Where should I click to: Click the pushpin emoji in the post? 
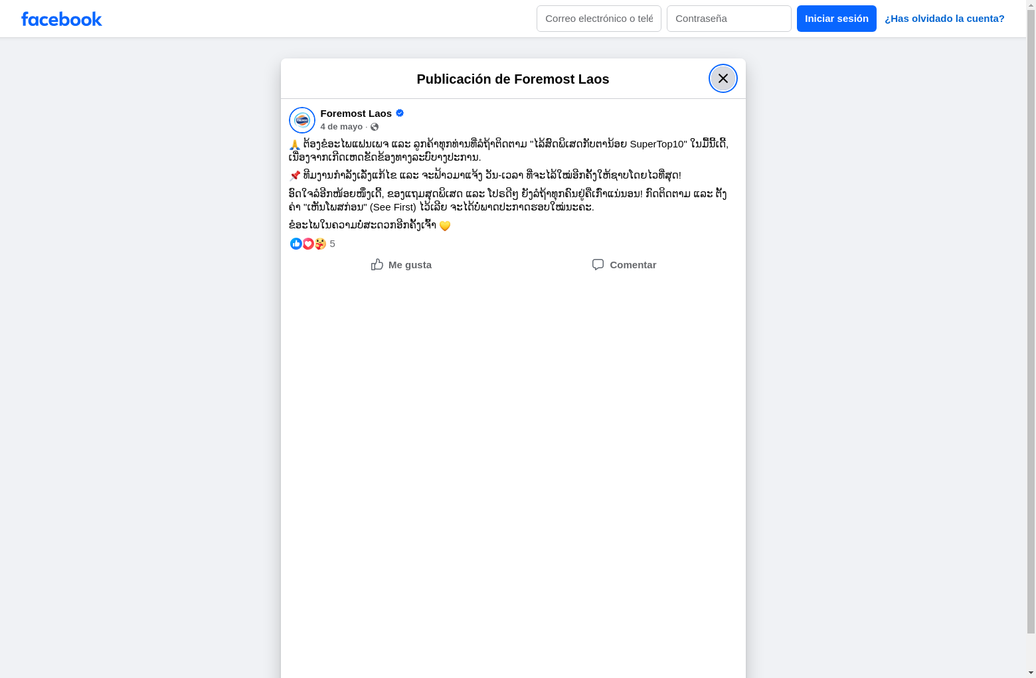click(295, 175)
